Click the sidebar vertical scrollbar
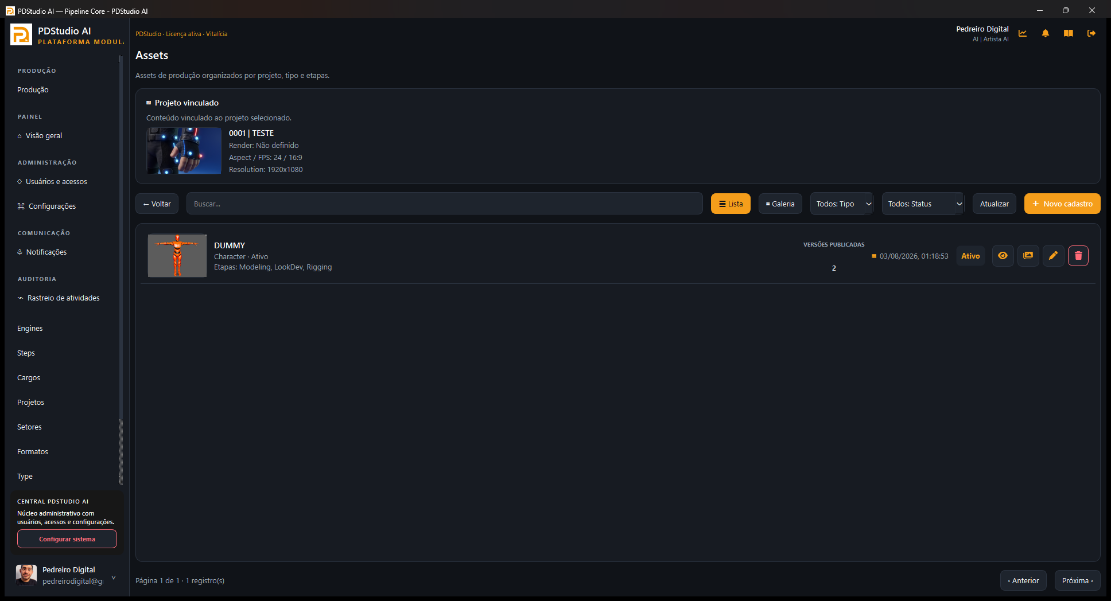This screenshot has height=601, width=1111. coord(121,270)
